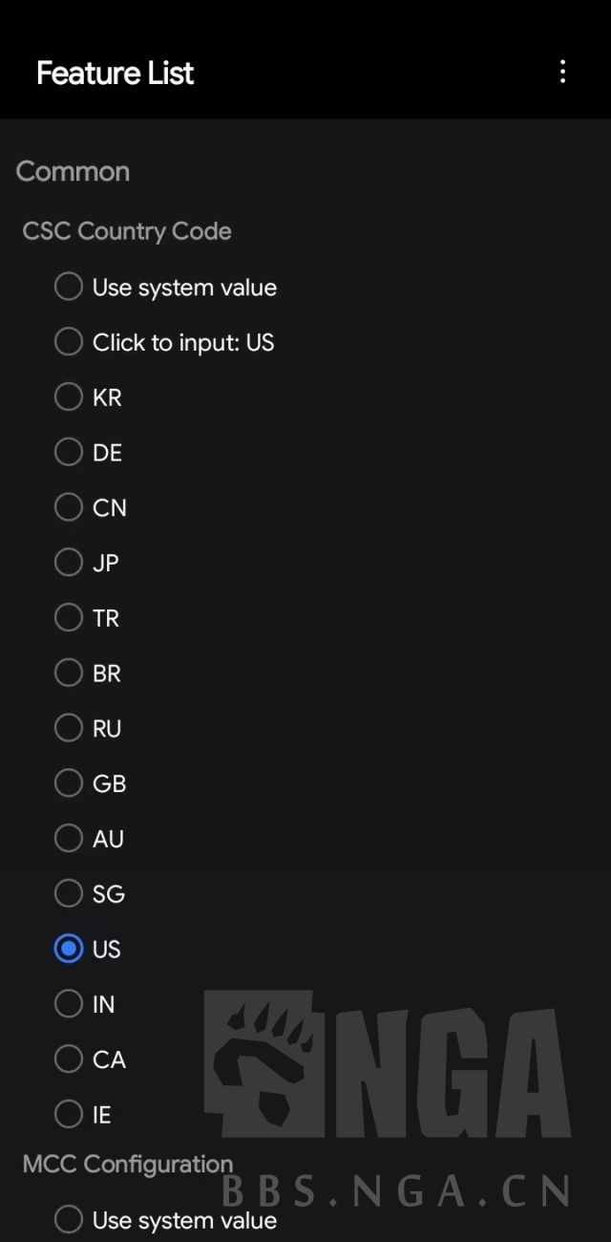Switch country code to SG
The height and width of the screenshot is (1242, 611).
point(69,893)
